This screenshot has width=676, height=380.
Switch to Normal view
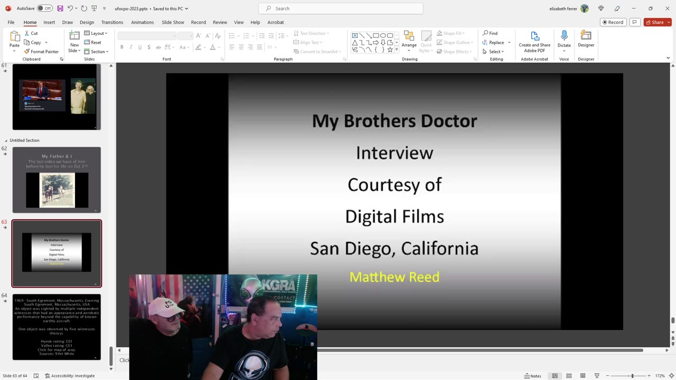pyautogui.click(x=555, y=376)
